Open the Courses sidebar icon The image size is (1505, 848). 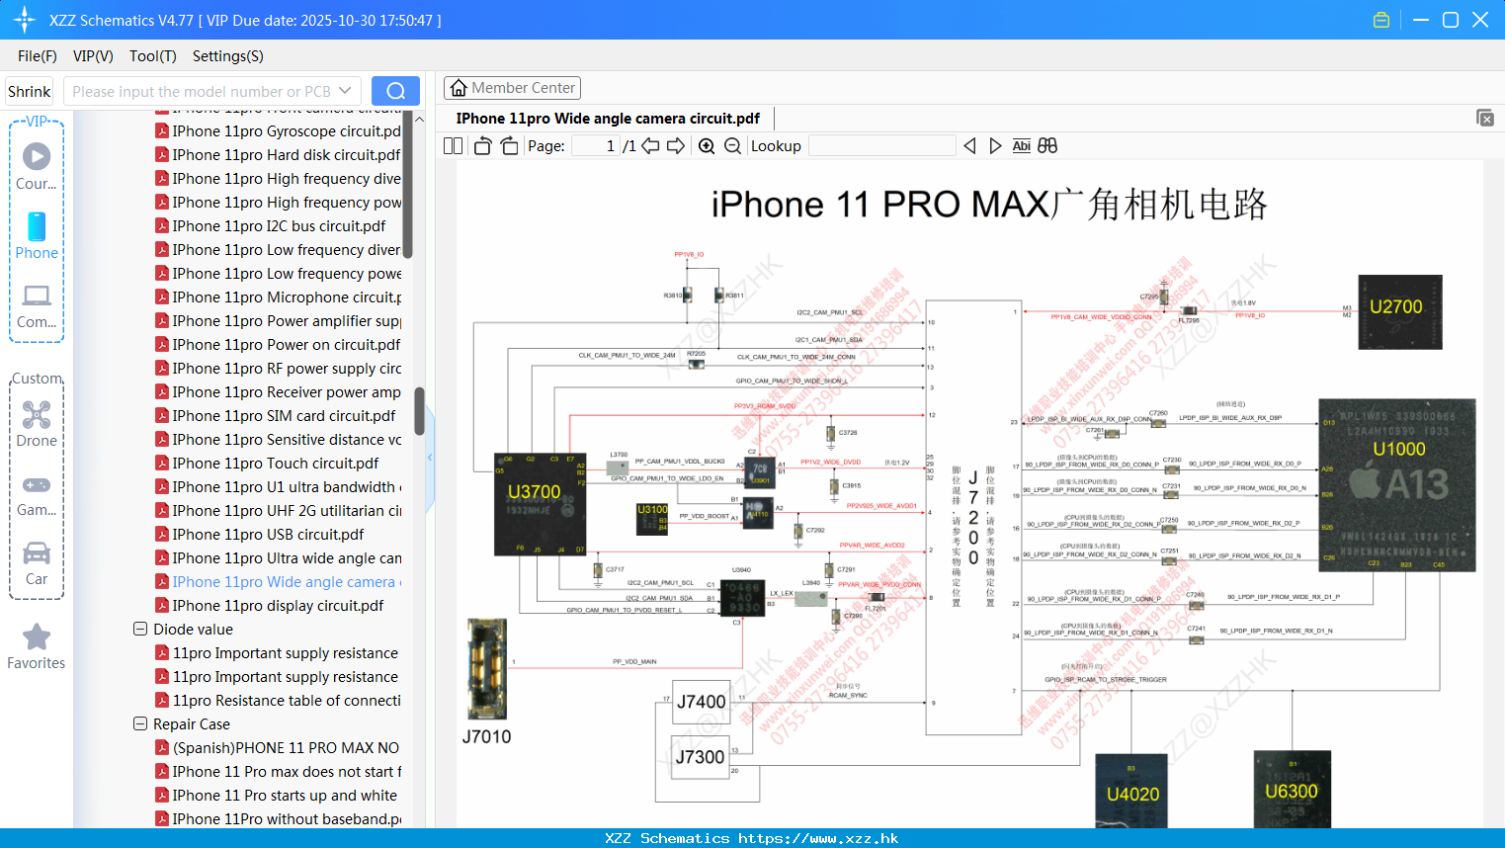point(37,165)
